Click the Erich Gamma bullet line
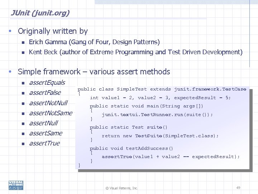 click(94, 42)
